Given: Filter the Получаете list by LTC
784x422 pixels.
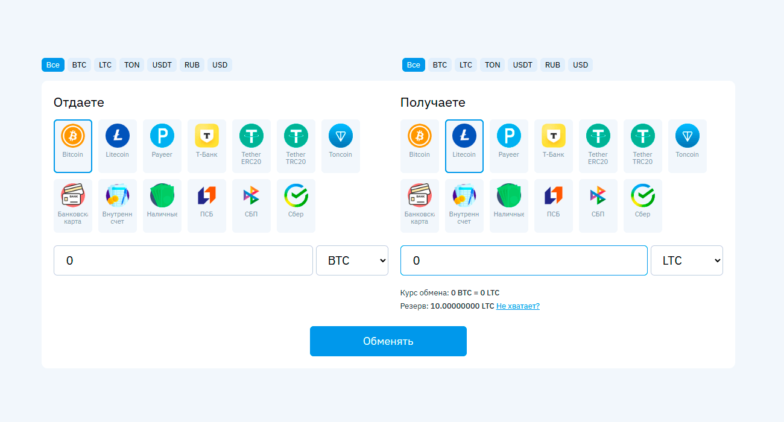Looking at the screenshot, I should coord(466,65).
